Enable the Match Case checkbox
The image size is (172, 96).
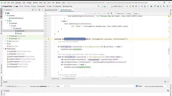coord(116,13)
